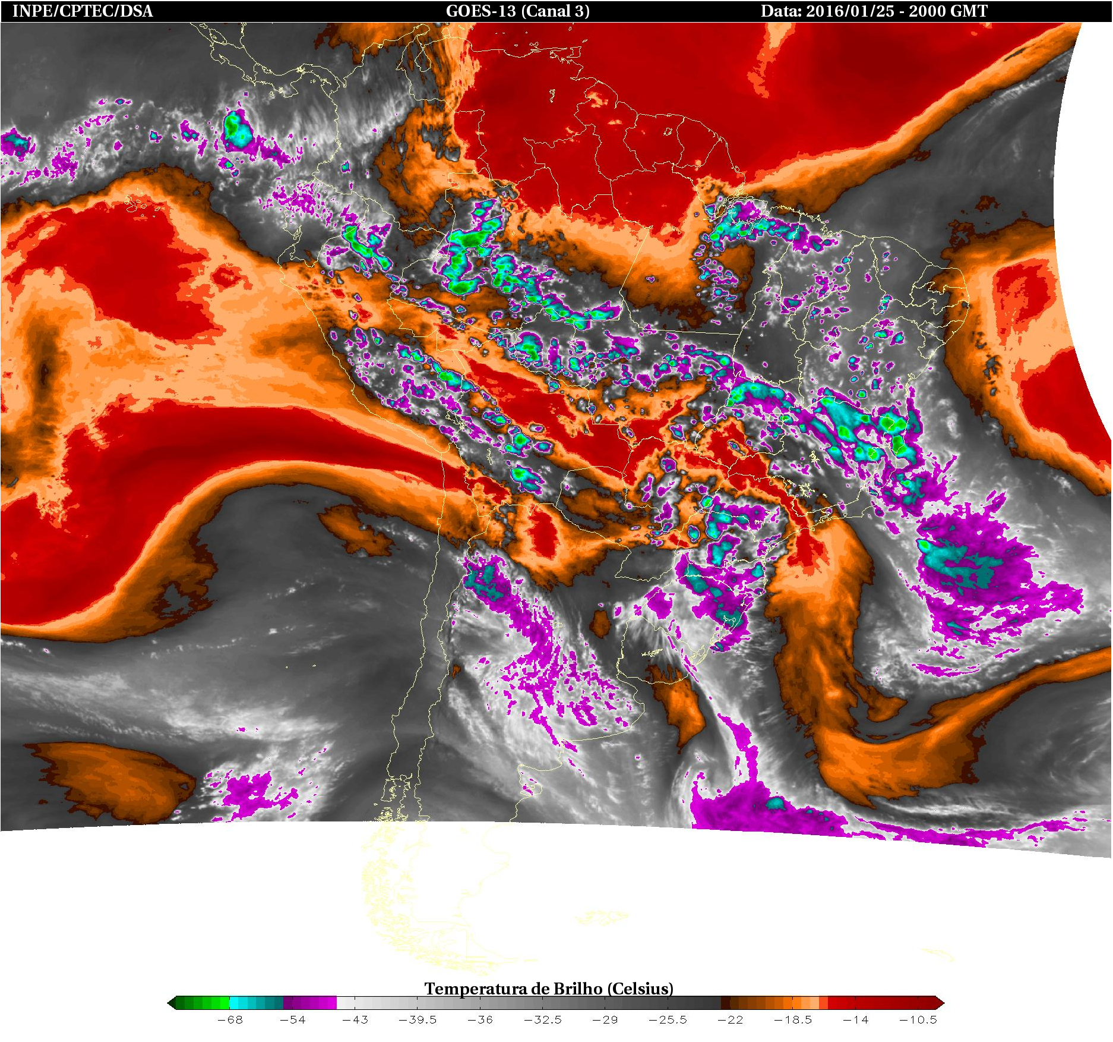Select the -43 legend value
This screenshot has height=1042, width=1113.
355,1020
